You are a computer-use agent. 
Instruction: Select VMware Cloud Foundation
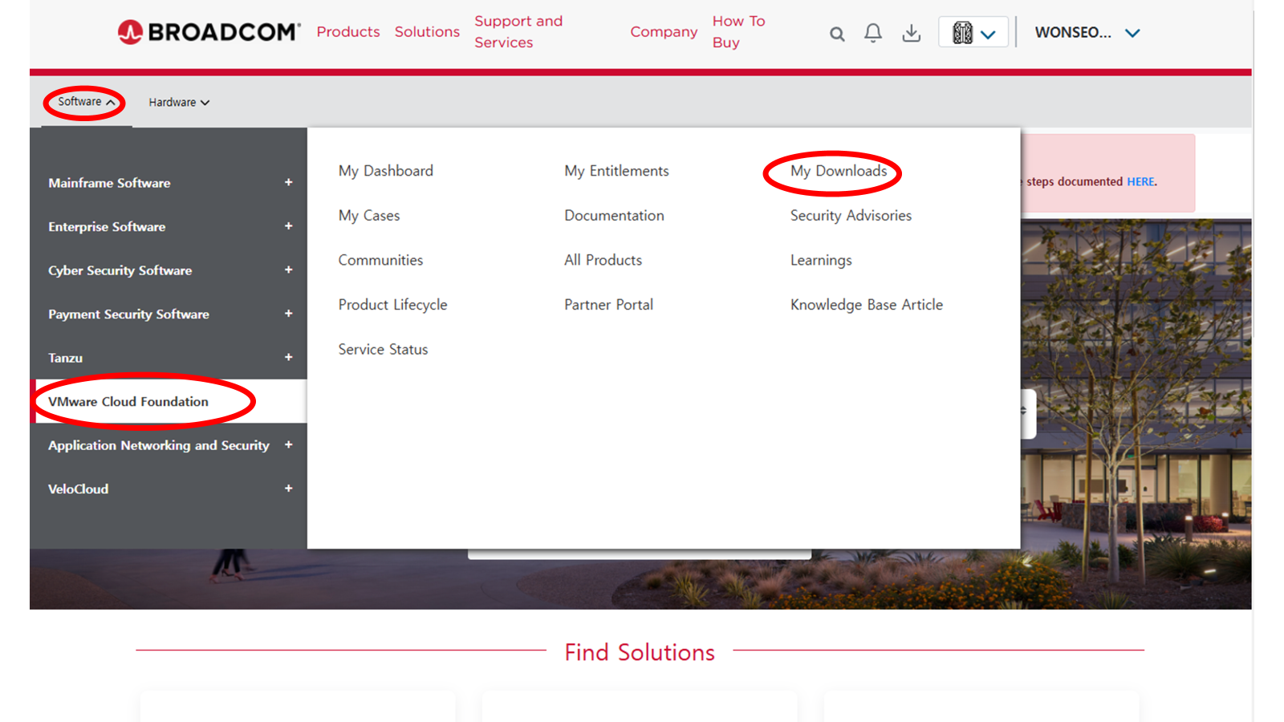(169, 401)
